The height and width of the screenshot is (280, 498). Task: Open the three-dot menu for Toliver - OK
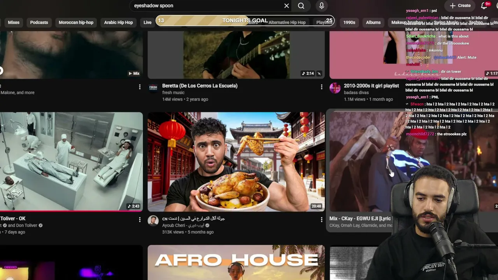(x=140, y=220)
